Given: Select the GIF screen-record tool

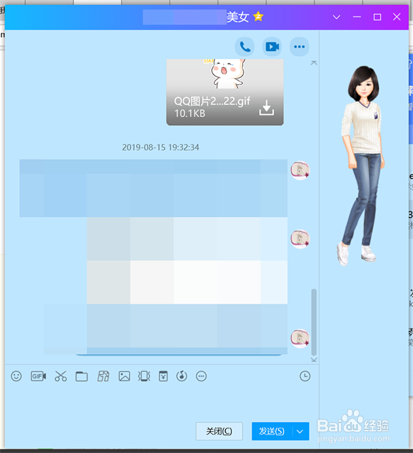Looking at the screenshot, I should pos(38,376).
